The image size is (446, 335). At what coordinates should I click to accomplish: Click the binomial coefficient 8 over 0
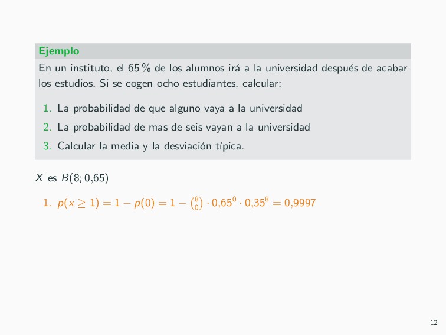(196, 203)
